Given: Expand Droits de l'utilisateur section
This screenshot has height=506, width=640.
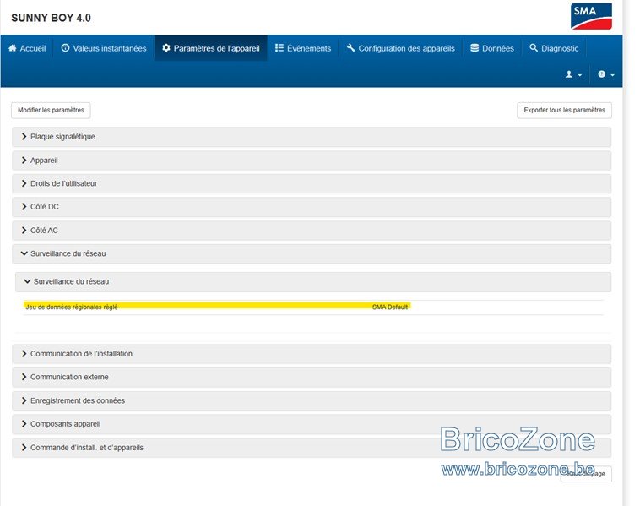Looking at the screenshot, I should [312, 184].
